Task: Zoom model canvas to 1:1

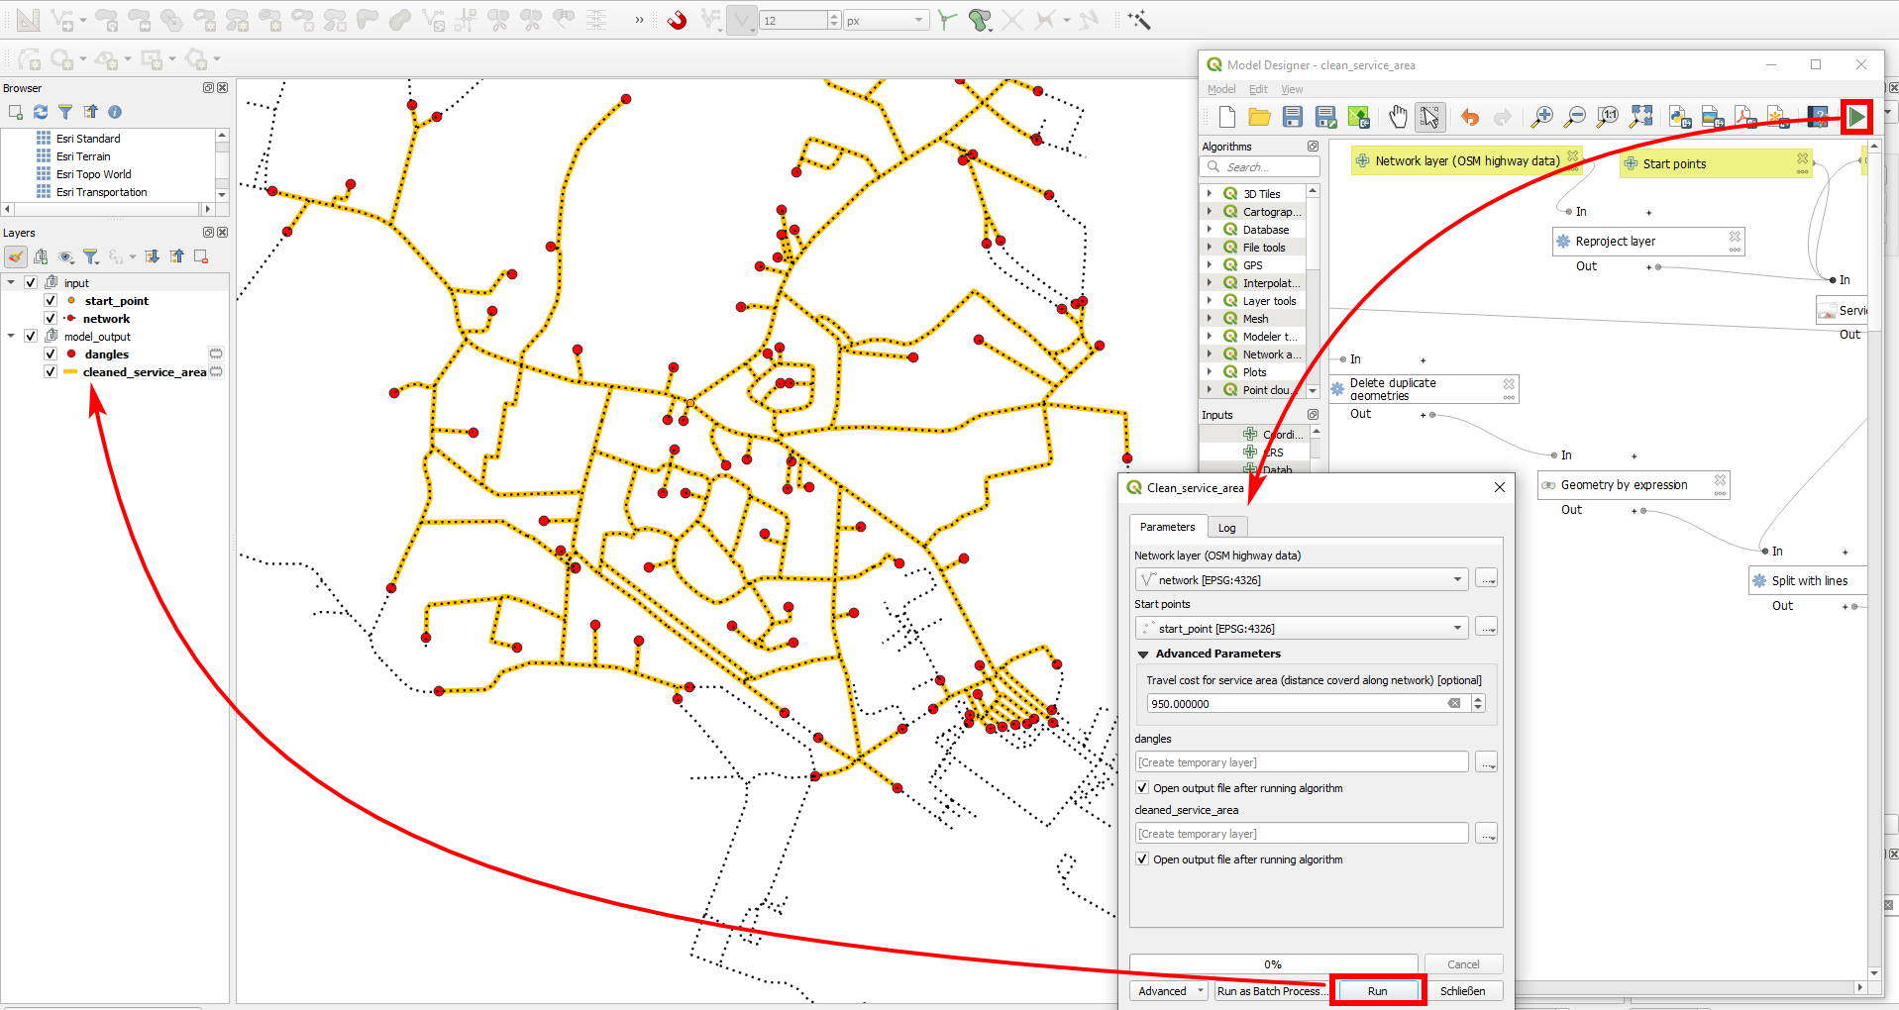Action: click(x=1608, y=117)
